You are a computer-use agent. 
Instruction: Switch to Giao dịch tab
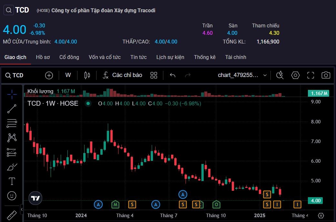pyautogui.click(x=15, y=57)
